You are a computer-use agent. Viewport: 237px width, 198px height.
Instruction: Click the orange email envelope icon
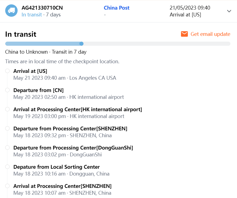click(x=184, y=34)
